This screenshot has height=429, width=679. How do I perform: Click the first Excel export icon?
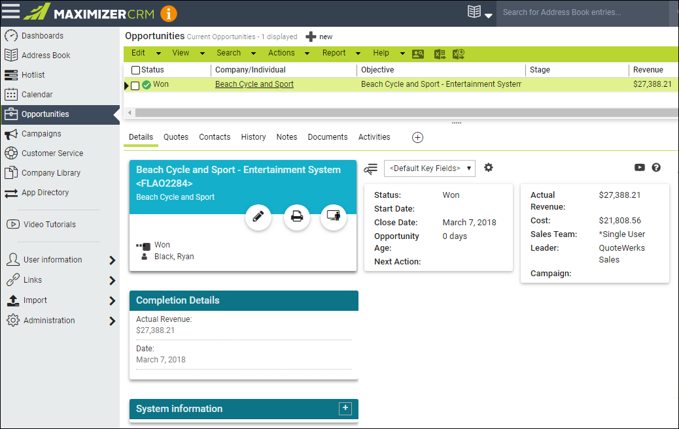[440, 54]
